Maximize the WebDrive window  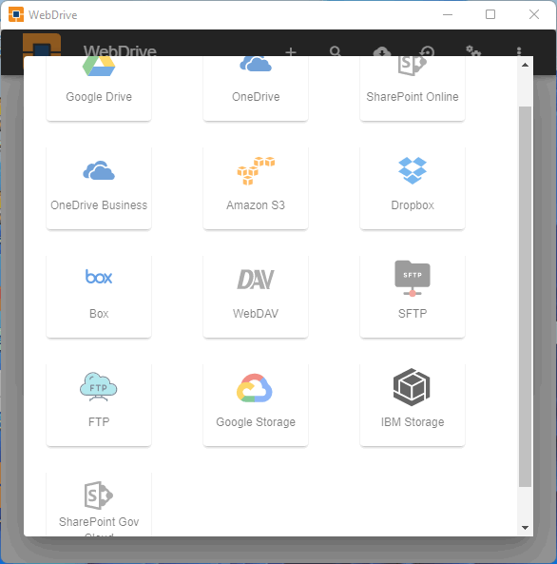pyautogui.click(x=490, y=15)
